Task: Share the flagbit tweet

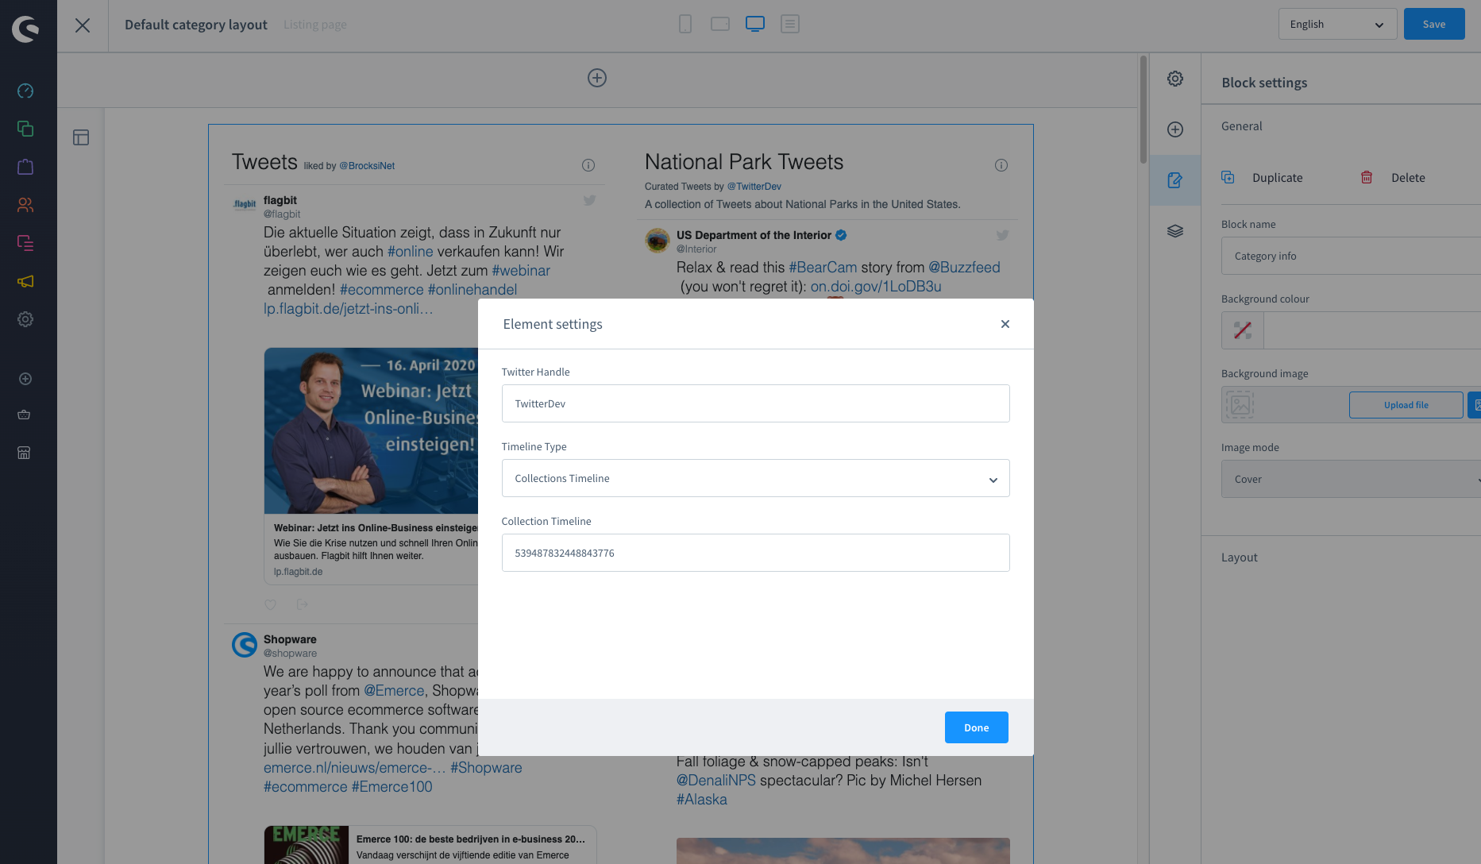Action: (302, 604)
